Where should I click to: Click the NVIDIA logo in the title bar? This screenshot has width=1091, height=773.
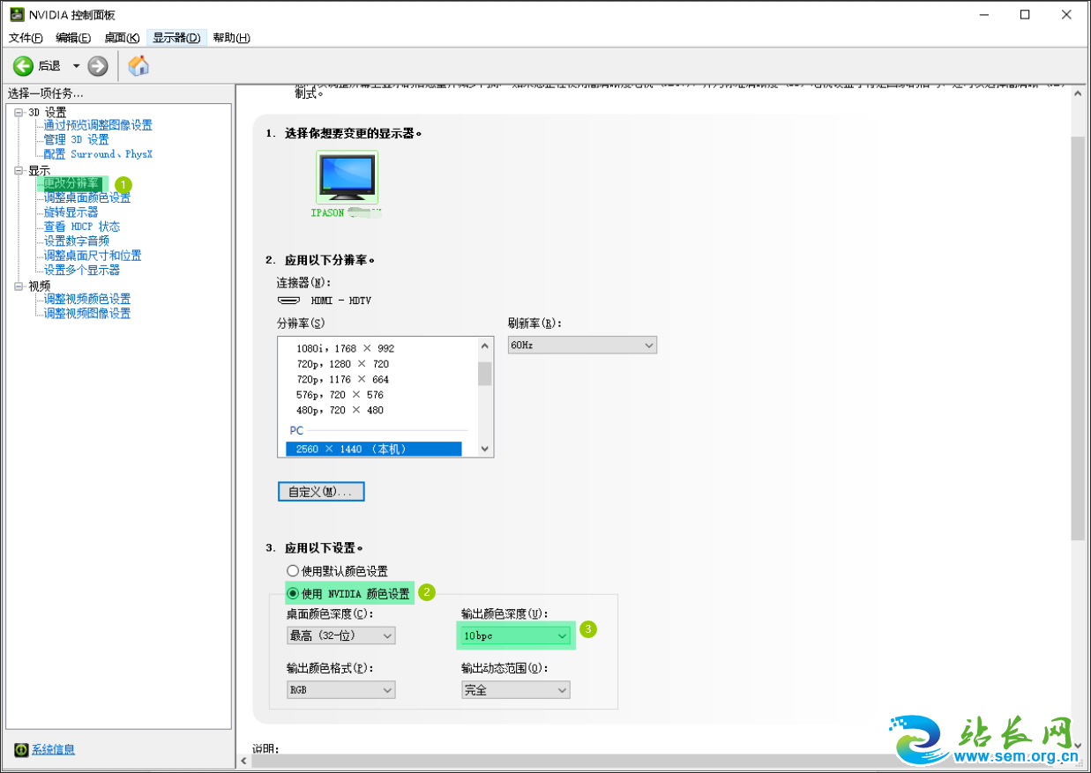click(17, 14)
